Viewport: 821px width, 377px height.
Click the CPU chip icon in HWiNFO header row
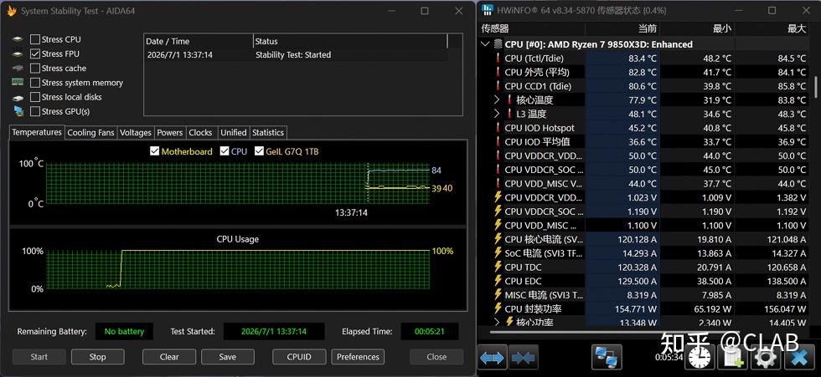click(x=498, y=44)
